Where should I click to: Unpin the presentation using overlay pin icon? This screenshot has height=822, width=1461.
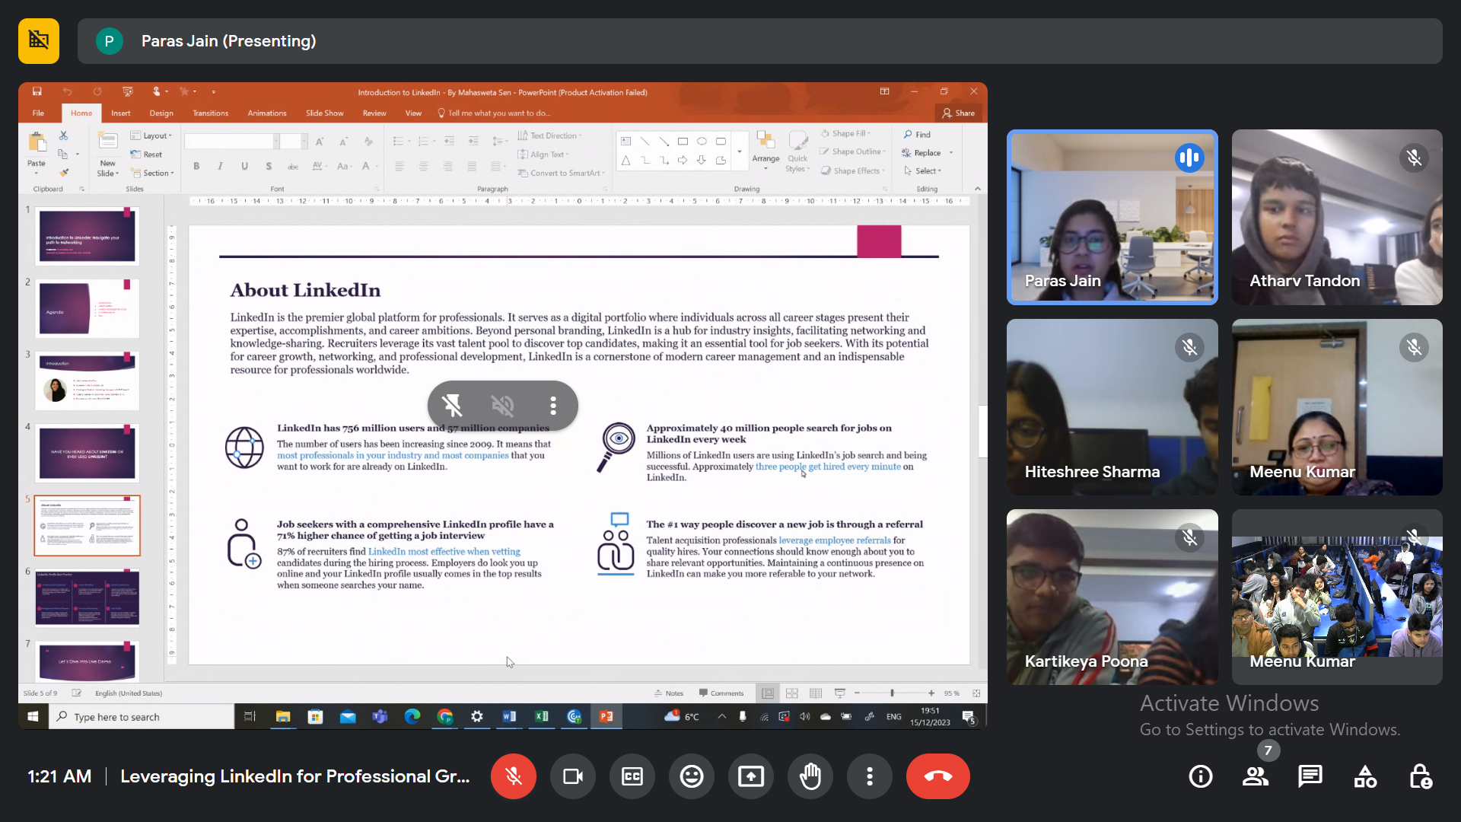pos(453,406)
